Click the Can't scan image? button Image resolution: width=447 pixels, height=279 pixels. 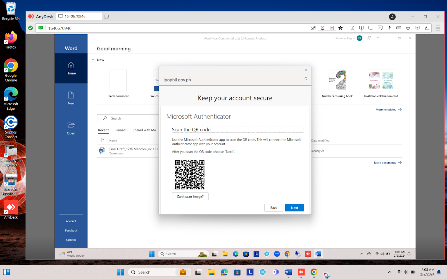pos(190,196)
